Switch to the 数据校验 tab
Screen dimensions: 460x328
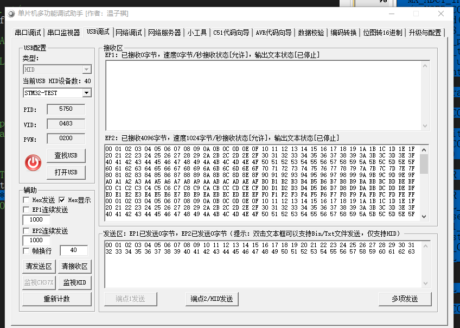(x=311, y=33)
